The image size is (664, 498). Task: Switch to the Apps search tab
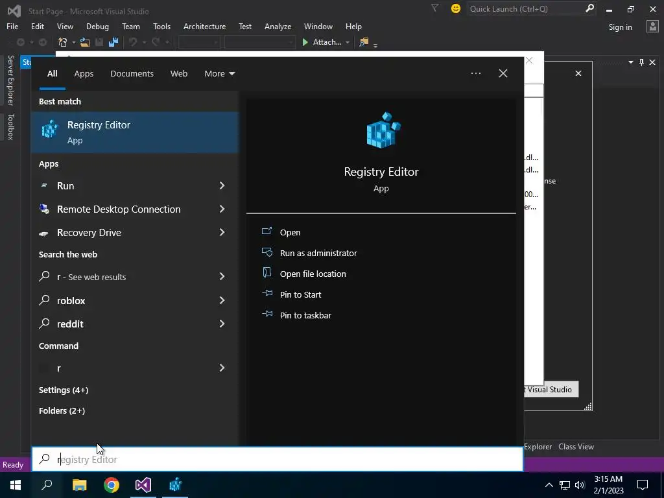coord(84,73)
